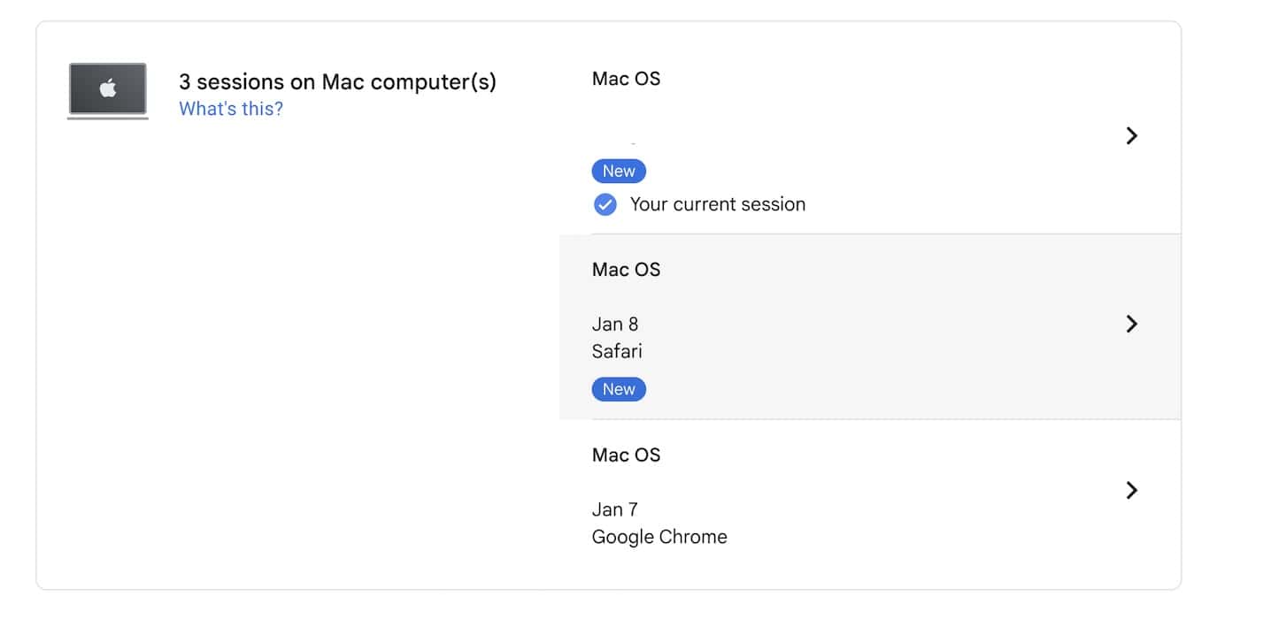This screenshot has width=1279, height=619.
Task: Expand current session details with chevron arrow
Action: click(x=1130, y=135)
